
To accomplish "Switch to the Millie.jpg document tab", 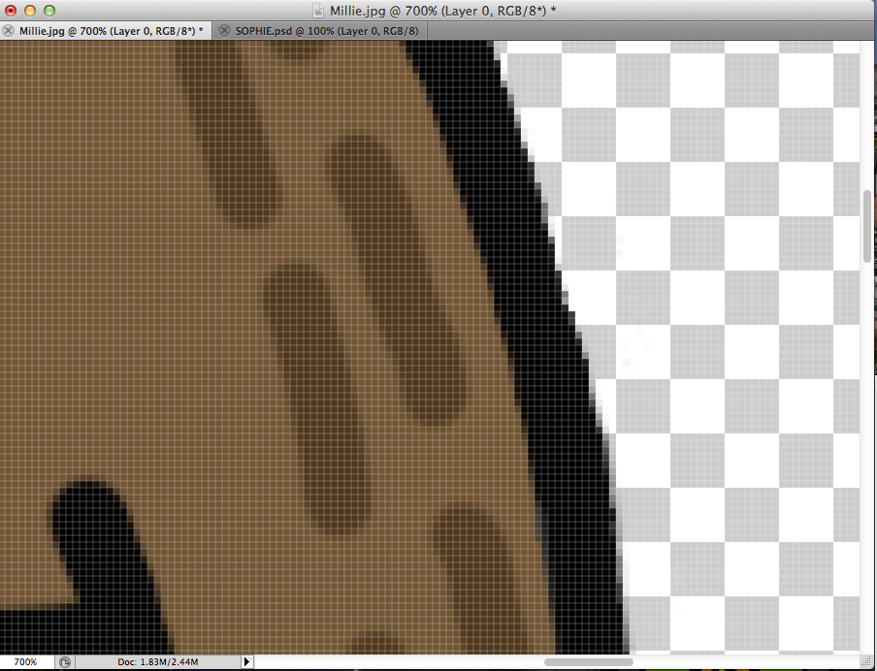I will click(107, 31).
